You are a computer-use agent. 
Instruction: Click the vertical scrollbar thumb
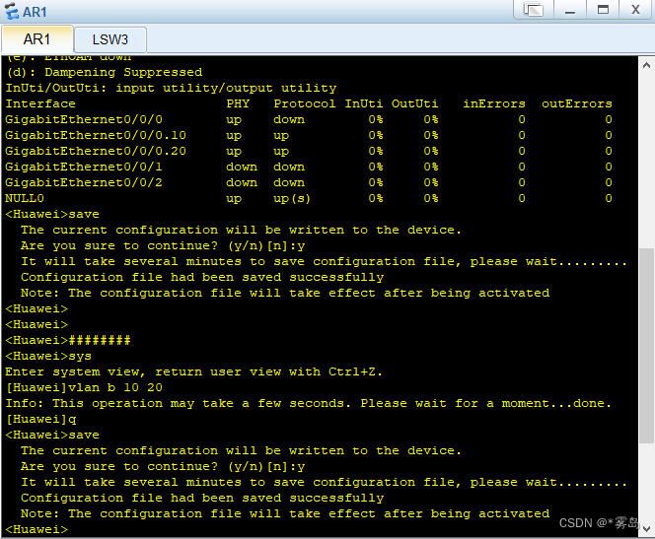click(647, 346)
